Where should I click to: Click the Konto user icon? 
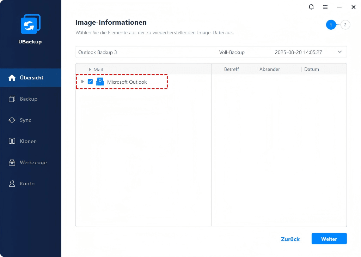(x=12, y=184)
